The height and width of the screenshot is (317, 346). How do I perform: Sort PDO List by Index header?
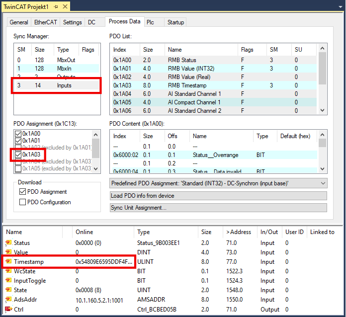tap(125, 50)
